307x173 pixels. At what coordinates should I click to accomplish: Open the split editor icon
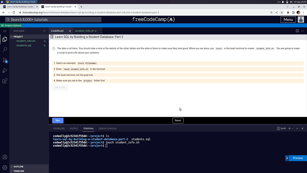point(297,31)
